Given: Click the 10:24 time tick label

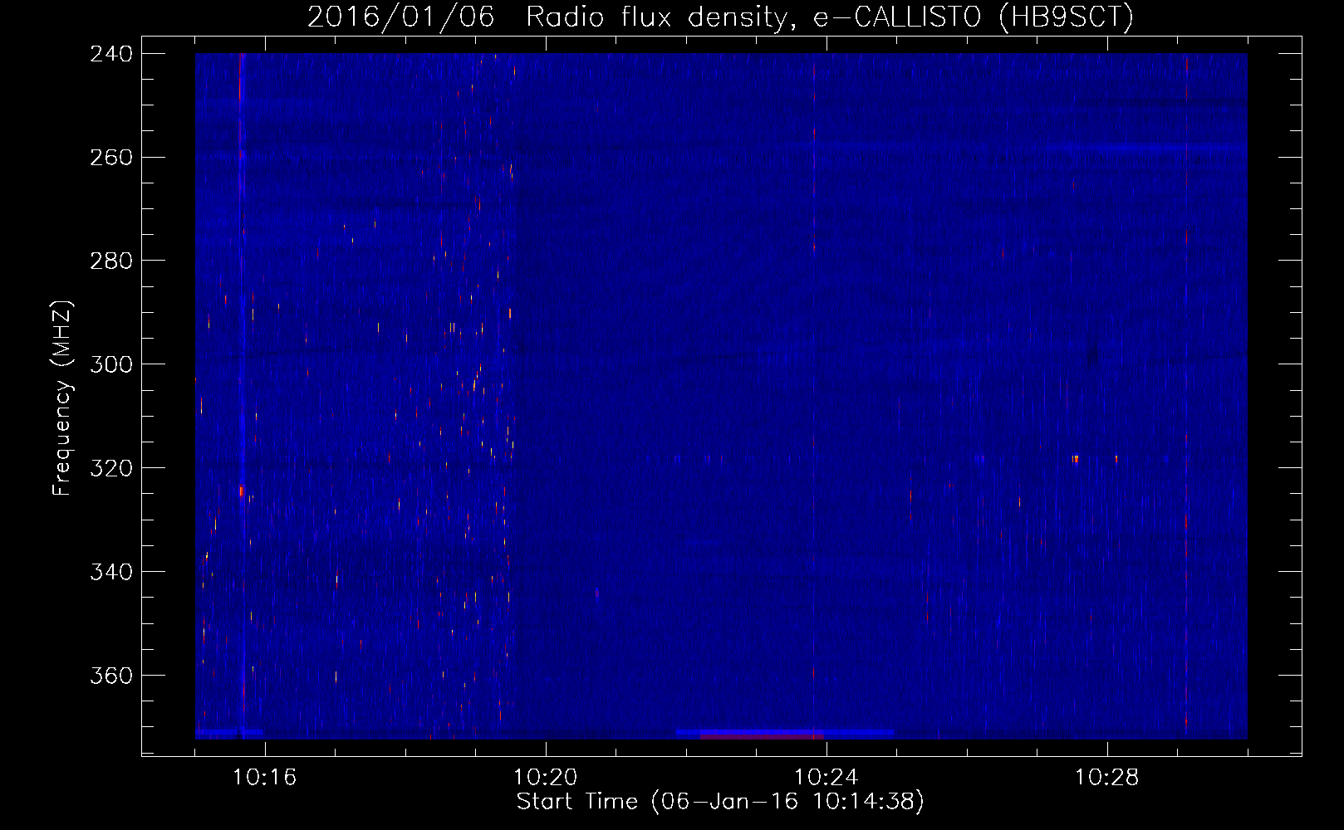Looking at the screenshot, I should (x=827, y=778).
